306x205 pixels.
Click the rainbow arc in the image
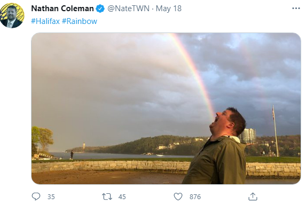tap(194, 75)
